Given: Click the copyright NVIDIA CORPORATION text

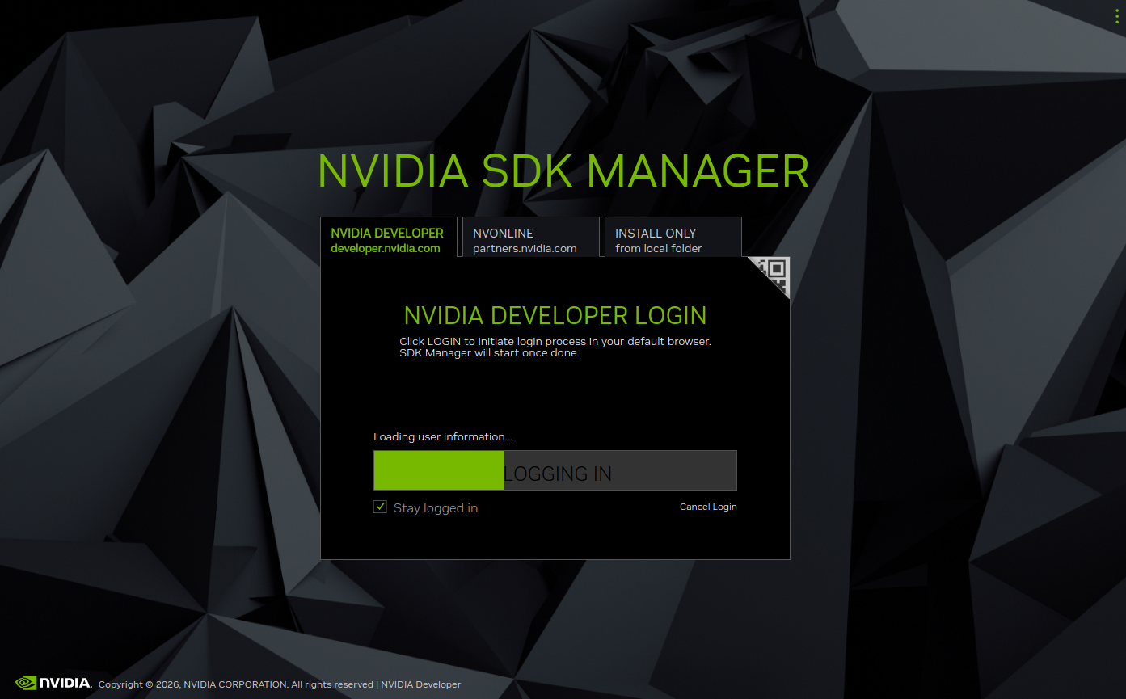Looking at the screenshot, I should (x=235, y=684).
